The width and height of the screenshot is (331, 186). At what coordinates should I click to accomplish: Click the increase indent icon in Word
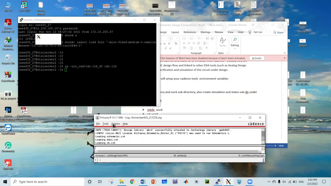(212, 38)
